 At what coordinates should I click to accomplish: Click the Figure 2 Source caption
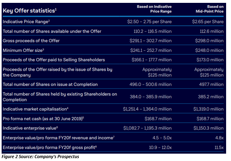pos(40,157)
